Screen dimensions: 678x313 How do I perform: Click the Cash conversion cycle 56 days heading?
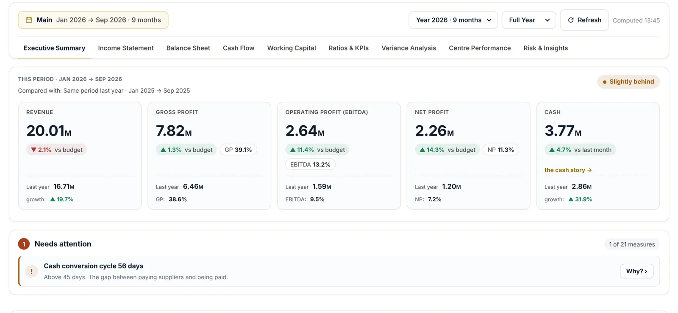[x=94, y=266]
